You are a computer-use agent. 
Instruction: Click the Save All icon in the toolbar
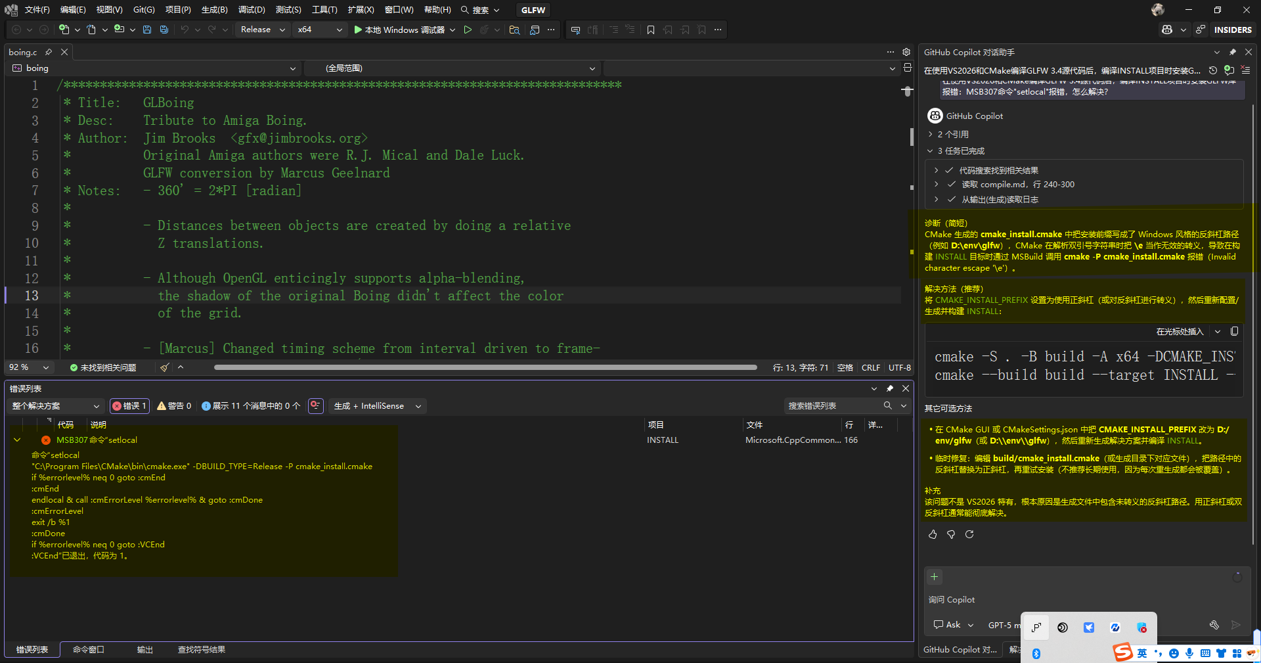(x=164, y=30)
